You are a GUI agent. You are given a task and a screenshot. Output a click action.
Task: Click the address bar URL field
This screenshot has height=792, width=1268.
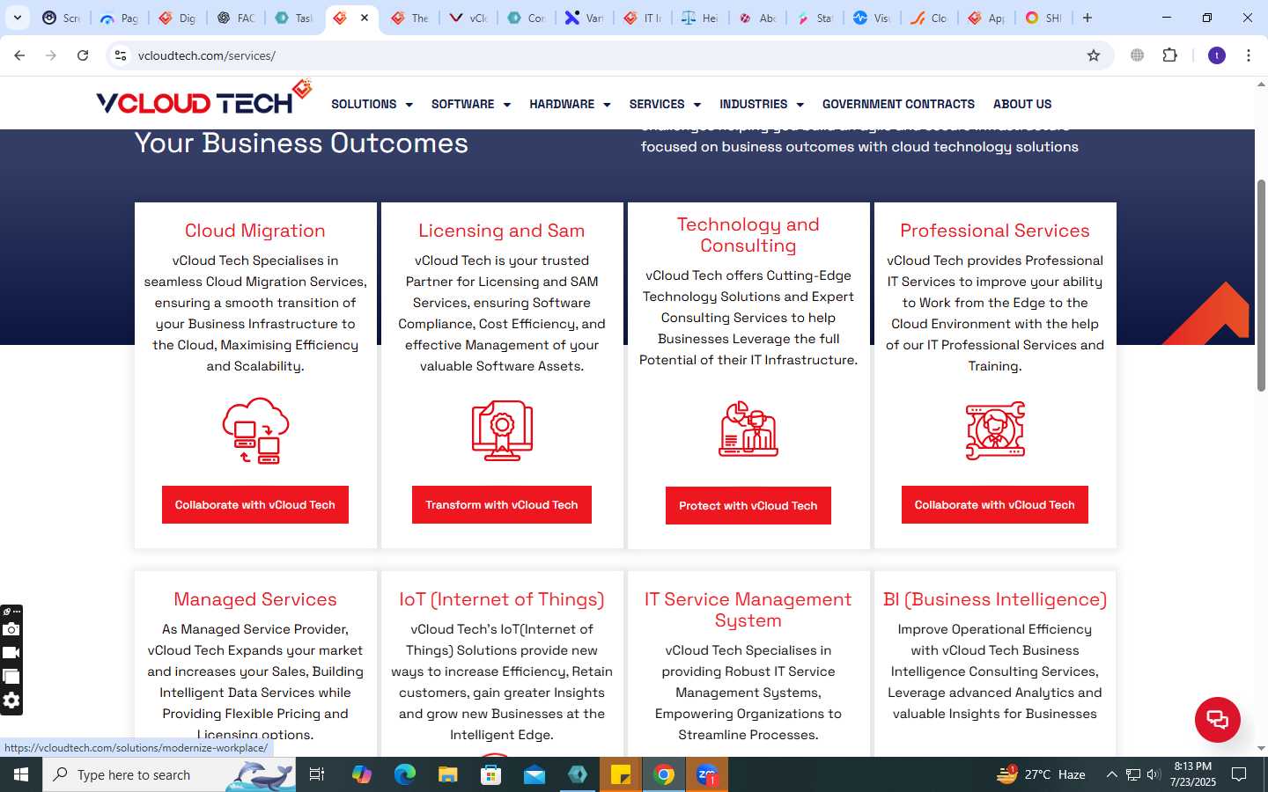point(608,55)
